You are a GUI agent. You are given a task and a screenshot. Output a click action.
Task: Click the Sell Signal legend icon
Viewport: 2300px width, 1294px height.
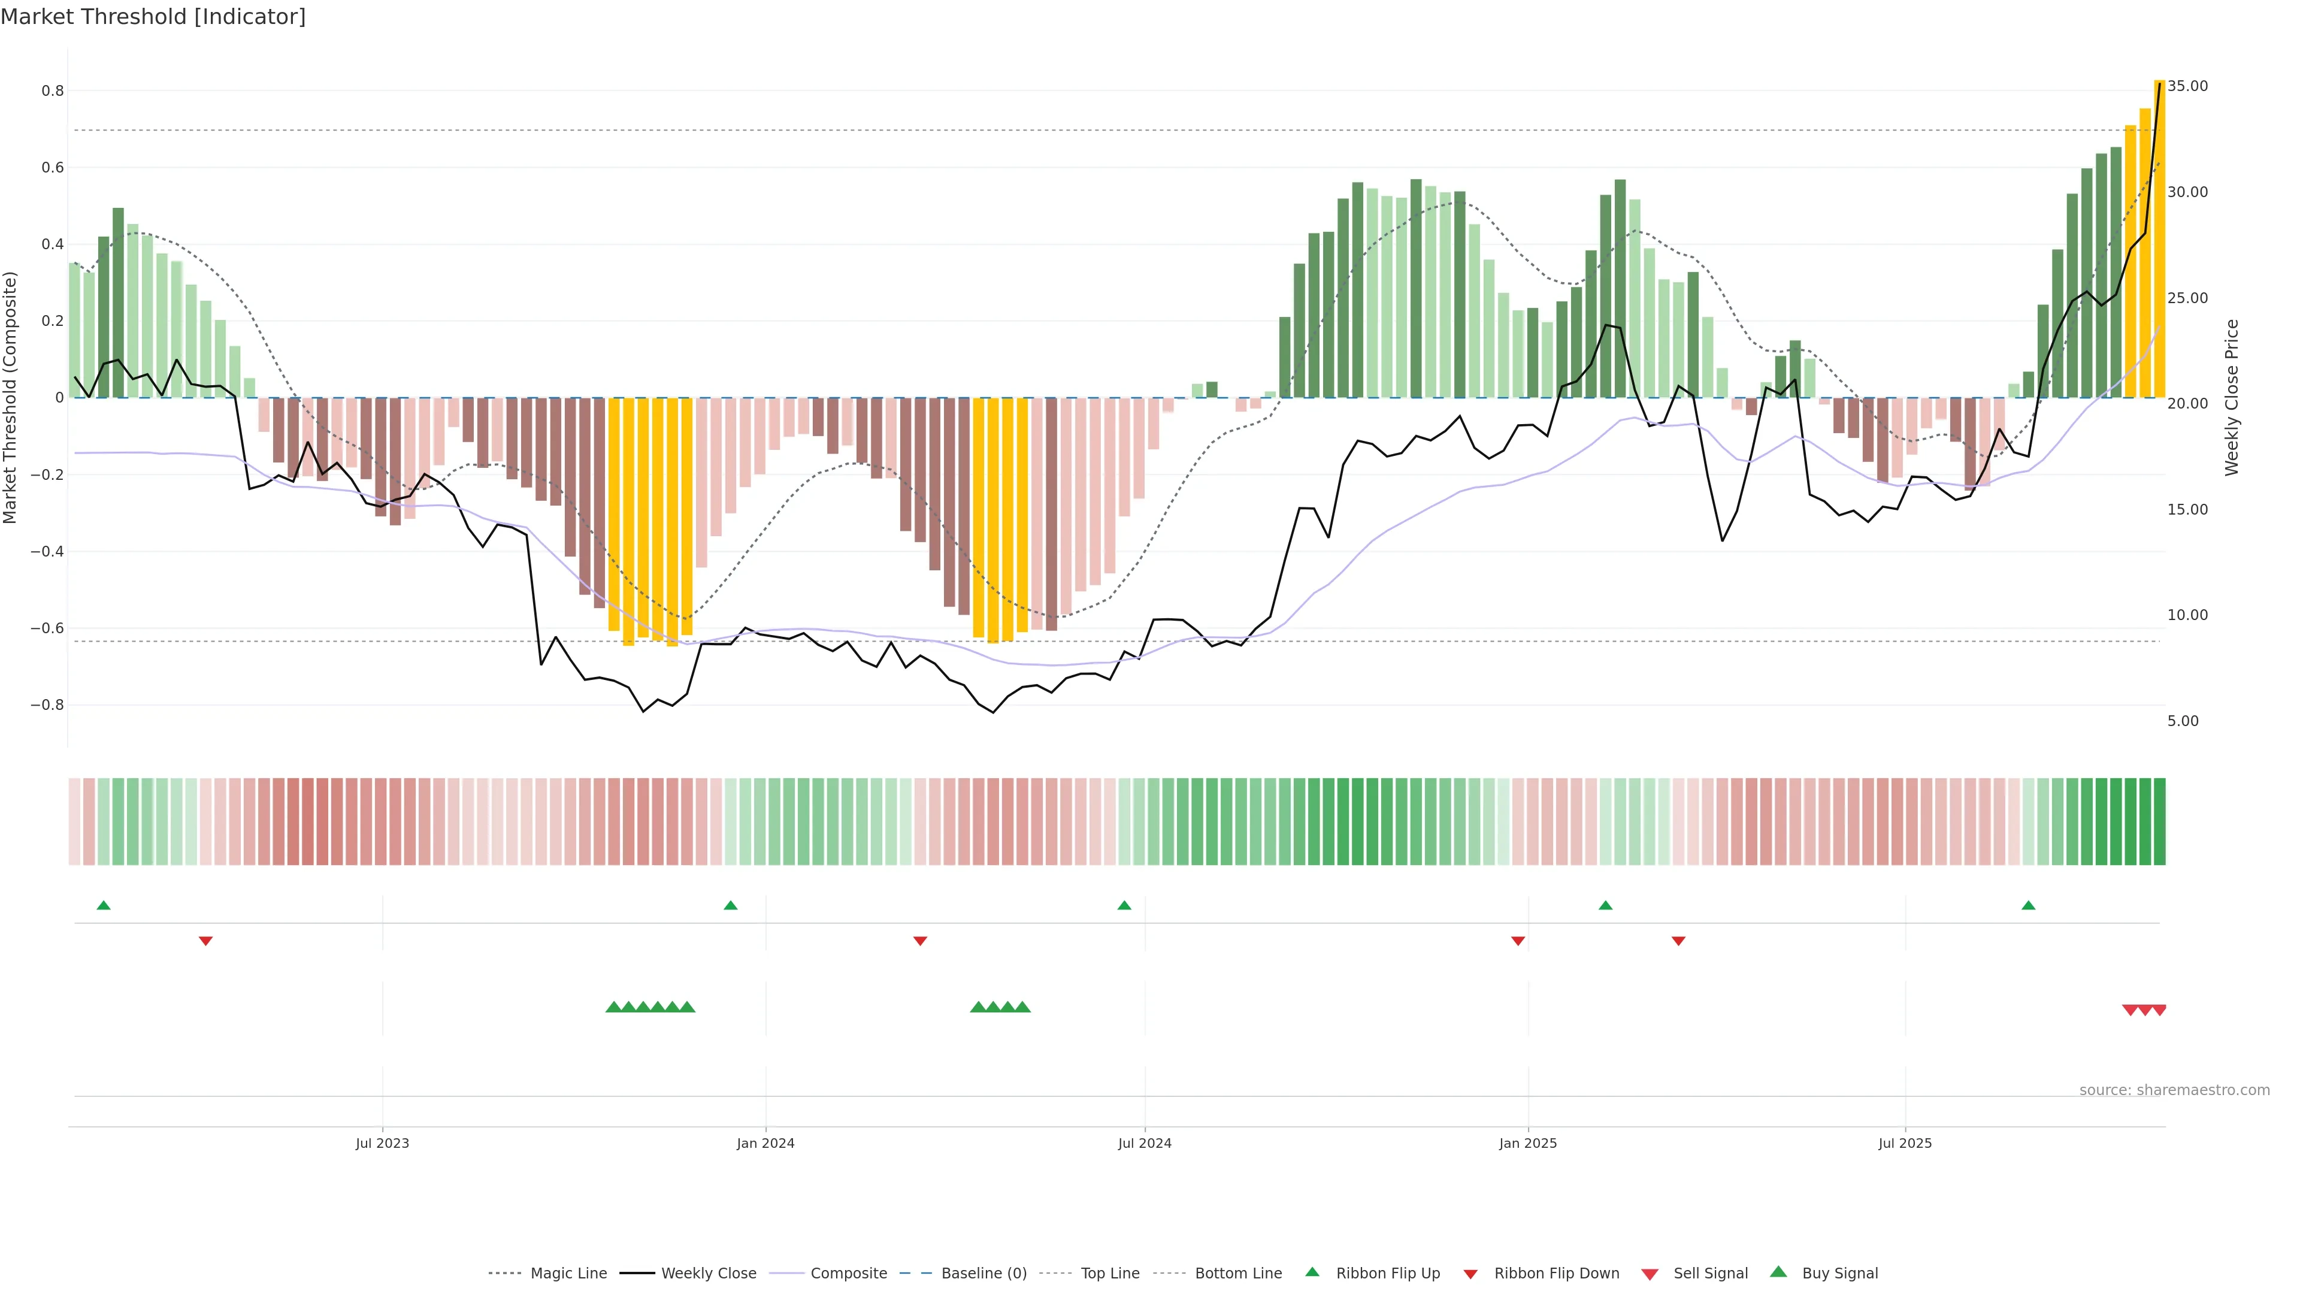point(1650,1274)
